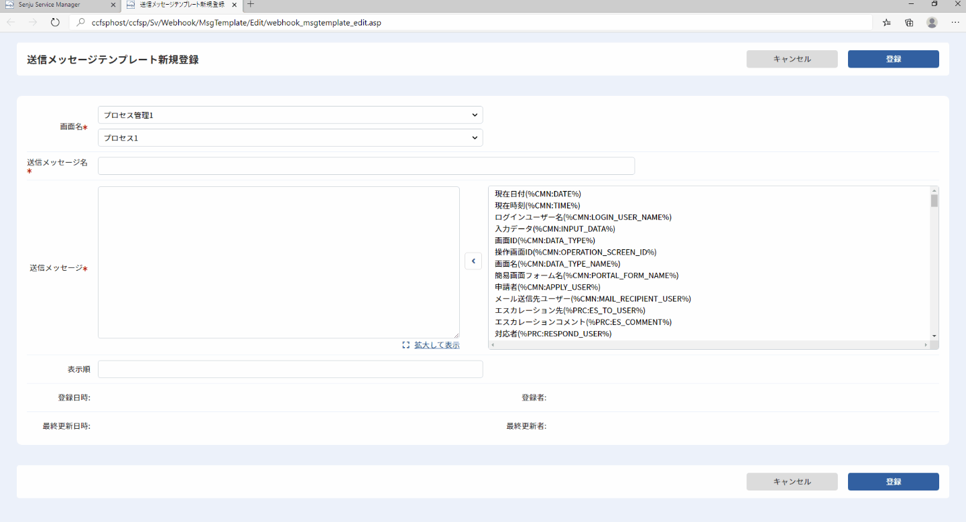Expand the プロセス管理1 dropdown
The image size is (966, 522).
click(x=290, y=115)
